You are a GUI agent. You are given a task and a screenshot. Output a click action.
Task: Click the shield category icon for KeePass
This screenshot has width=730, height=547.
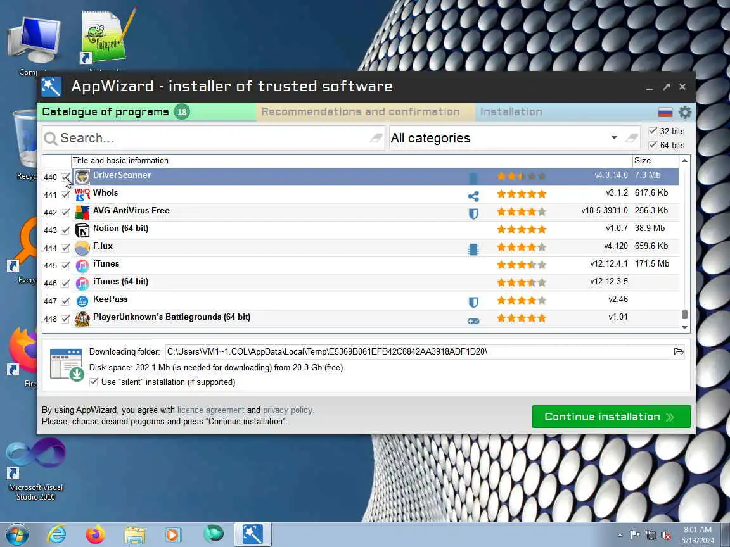click(x=473, y=303)
